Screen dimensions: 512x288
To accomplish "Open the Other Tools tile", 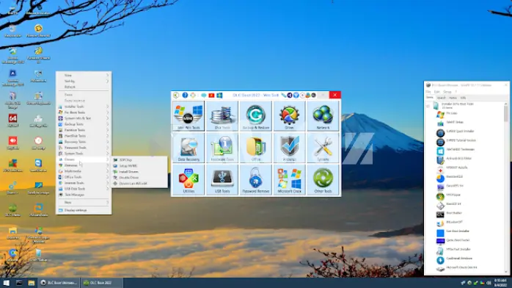I will tap(323, 179).
